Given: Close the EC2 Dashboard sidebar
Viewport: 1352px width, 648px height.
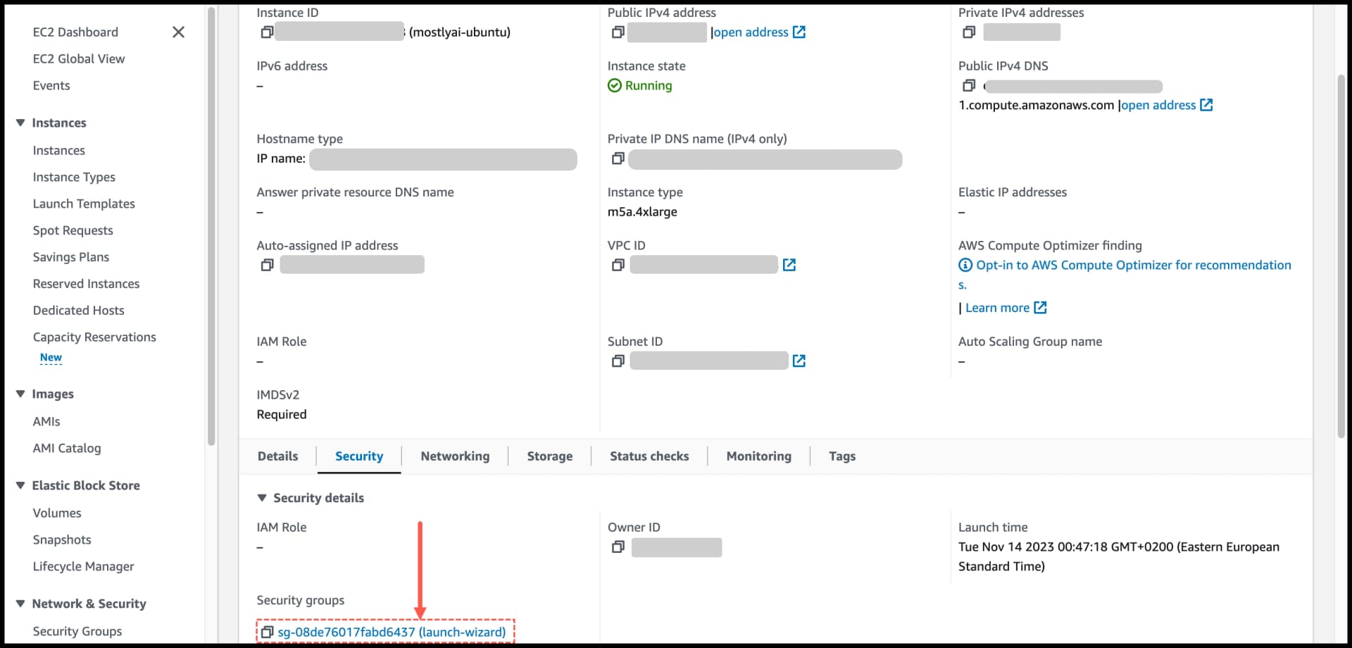Looking at the screenshot, I should tap(178, 32).
